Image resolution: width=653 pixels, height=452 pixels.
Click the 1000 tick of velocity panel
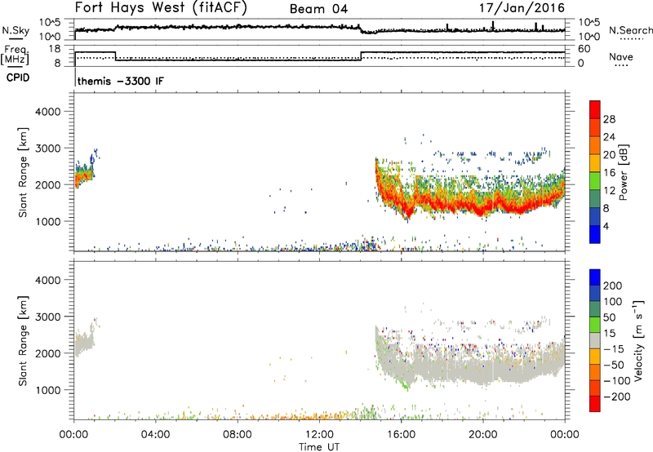tap(48, 390)
